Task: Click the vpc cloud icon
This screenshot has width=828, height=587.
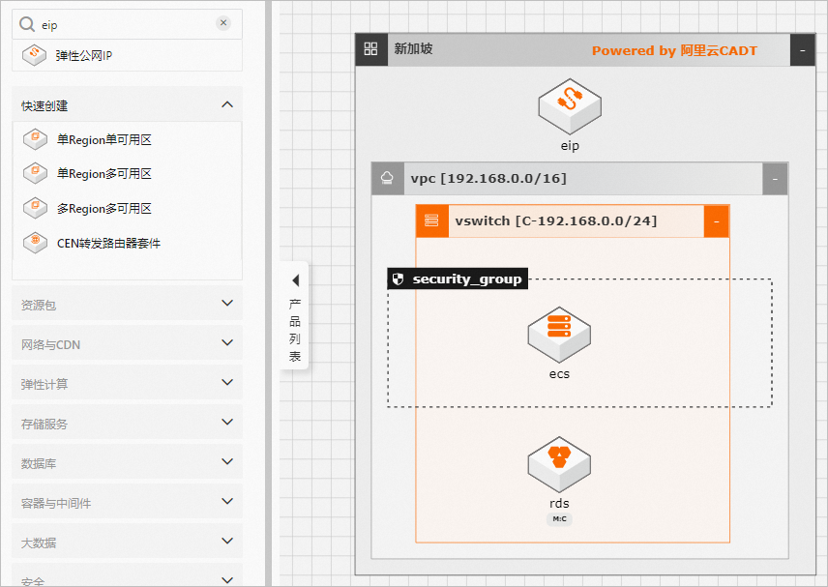Action: (388, 179)
